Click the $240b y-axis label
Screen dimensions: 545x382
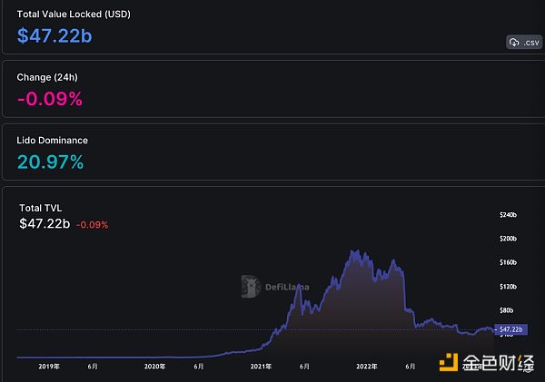click(508, 215)
